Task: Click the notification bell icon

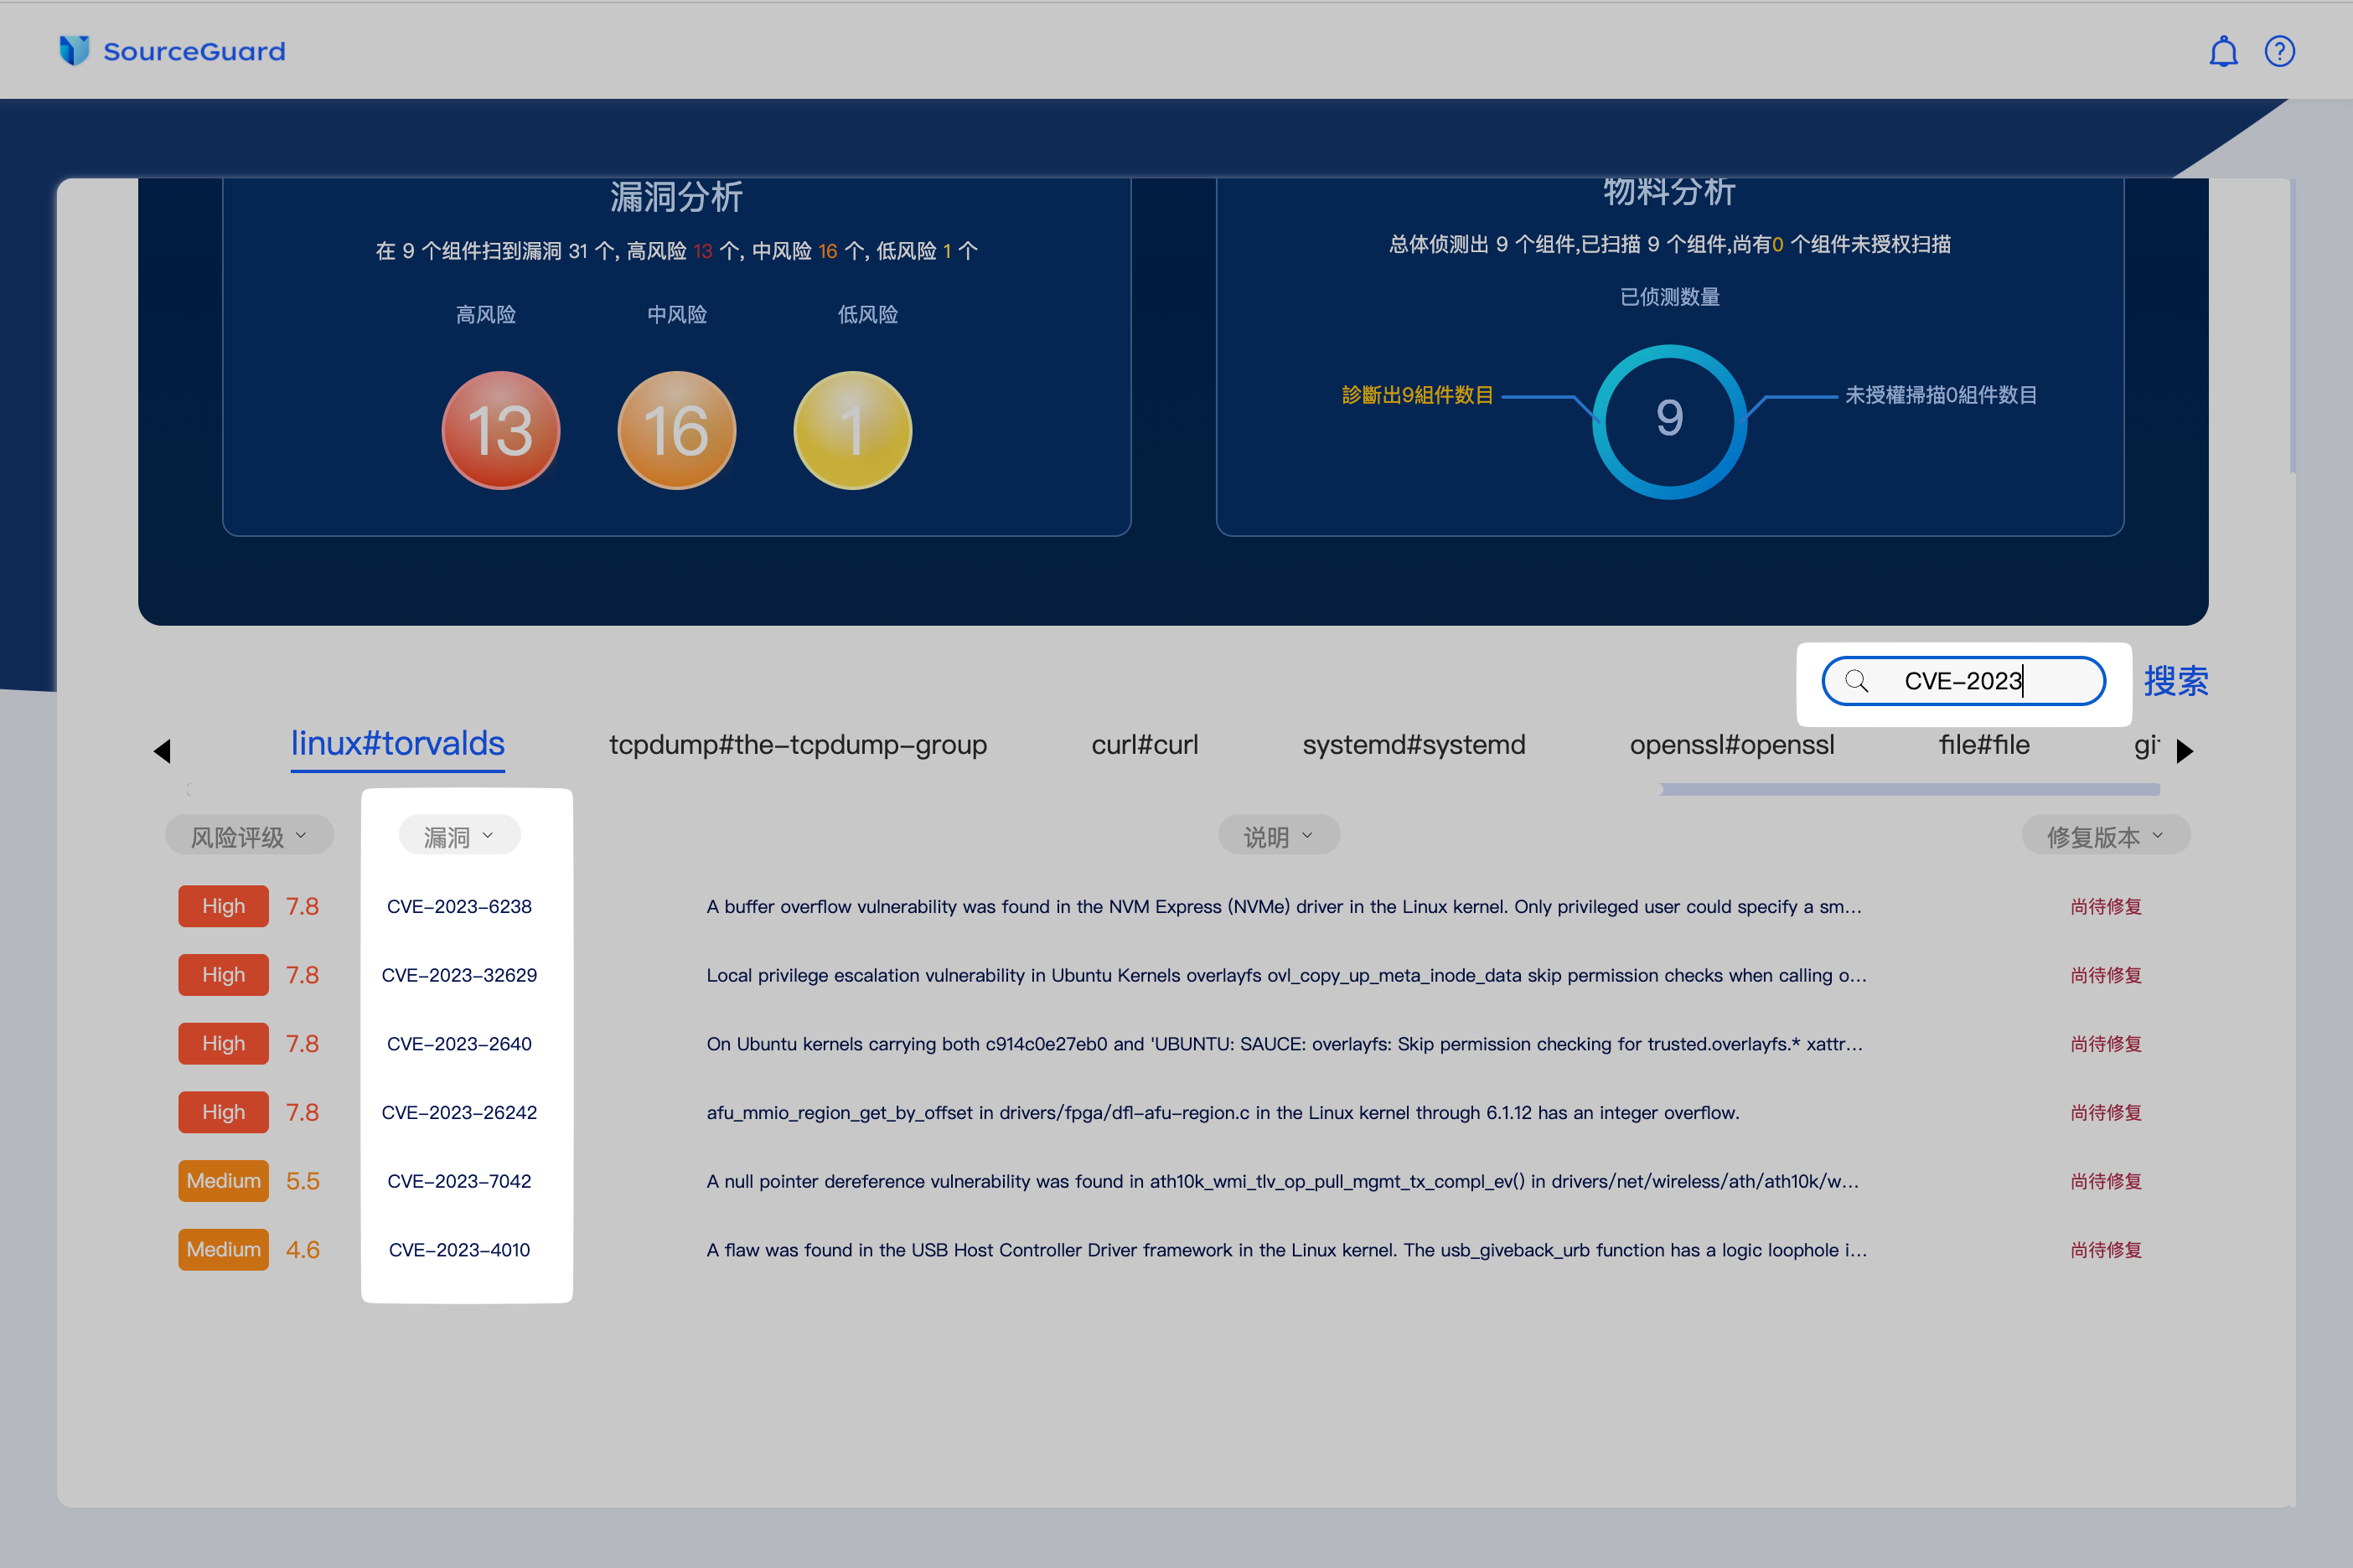Action: tap(2223, 51)
